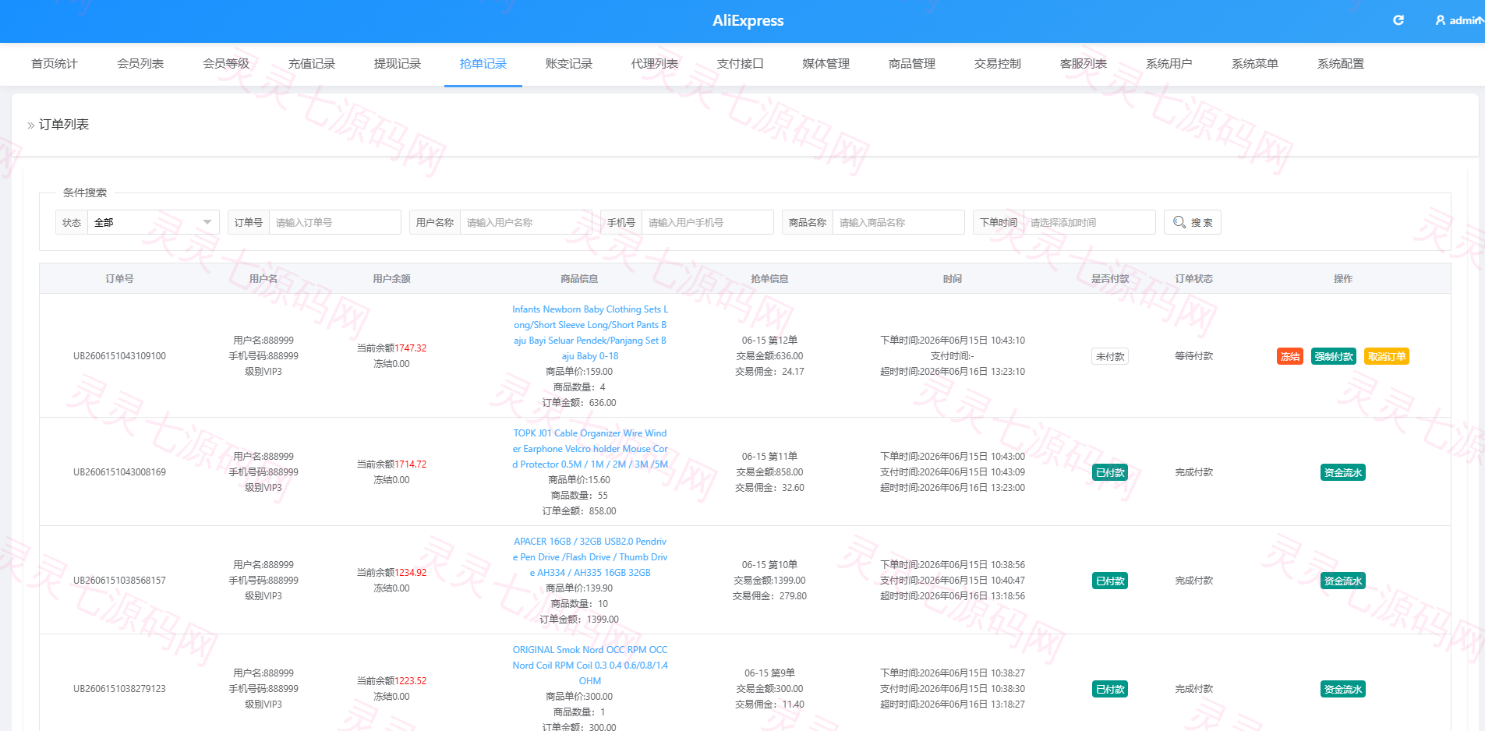Open the Infants Newborn Baby Clothing Sets product link
Screen dimensions: 1485x731
pyautogui.click(x=590, y=333)
